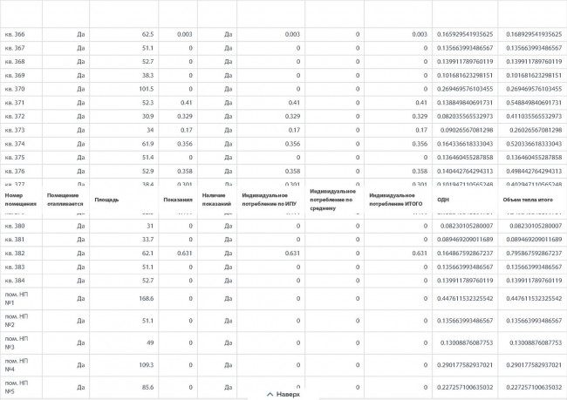Click area value 101.5 for кв. 370
This screenshot has width=567, height=400.
(147, 89)
